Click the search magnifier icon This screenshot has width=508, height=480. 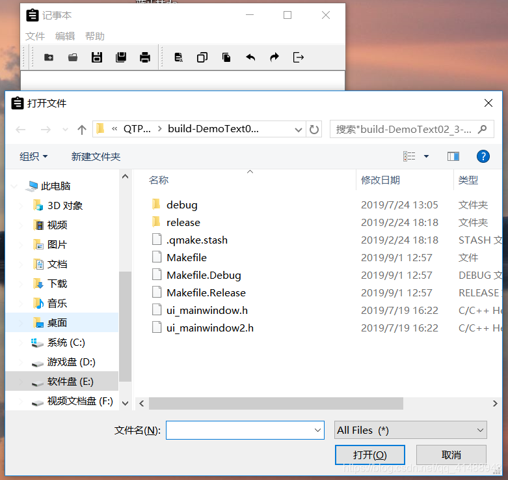[x=483, y=130]
